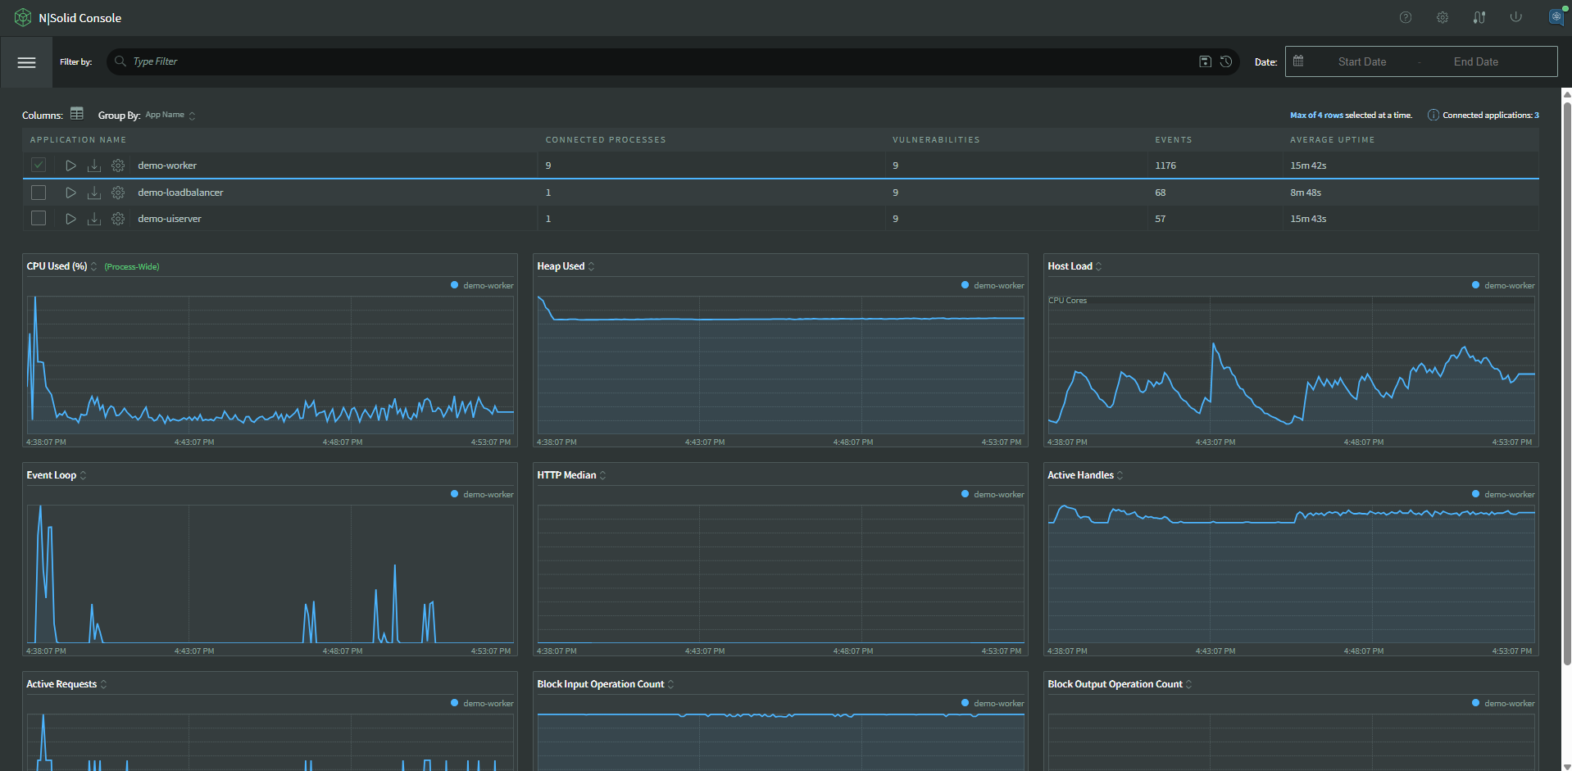Open the calendar icon in the Date picker

1298,61
